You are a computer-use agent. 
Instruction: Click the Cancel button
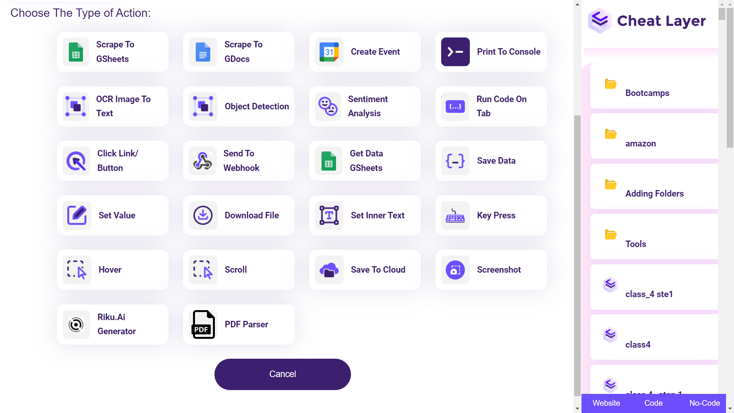point(282,374)
